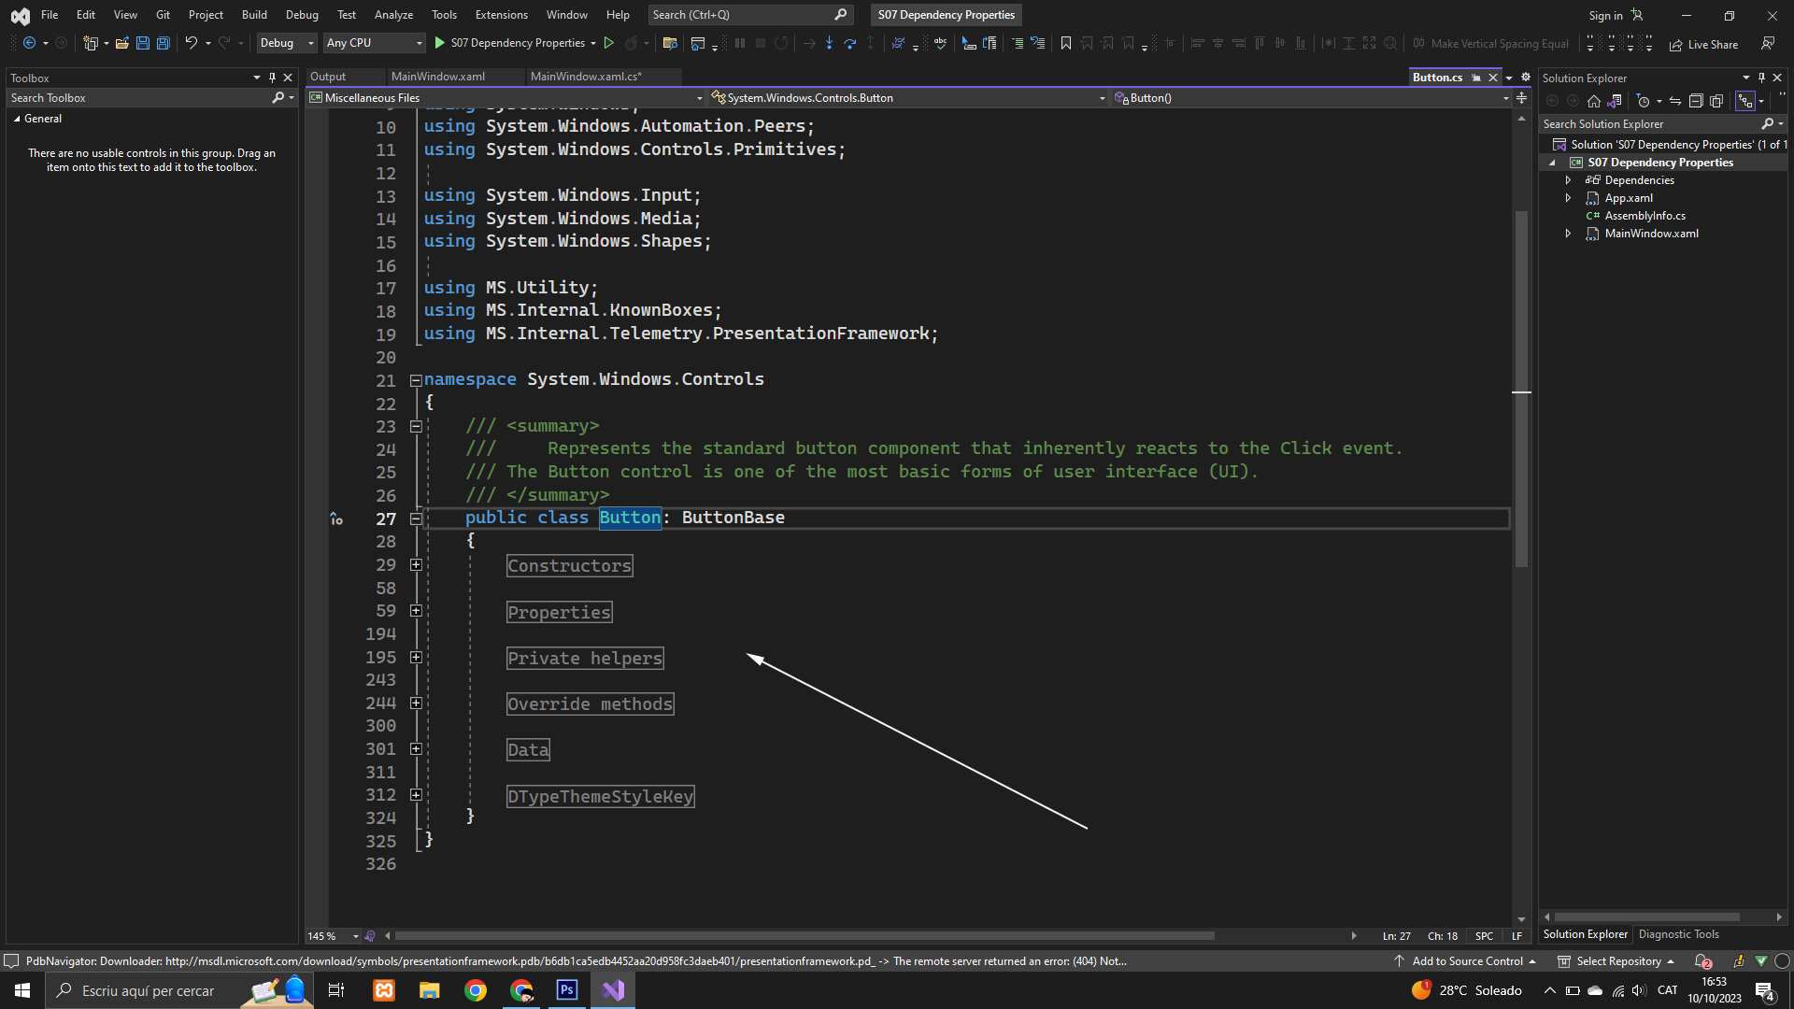
Task: Open the Extensions menu
Action: [x=501, y=15]
